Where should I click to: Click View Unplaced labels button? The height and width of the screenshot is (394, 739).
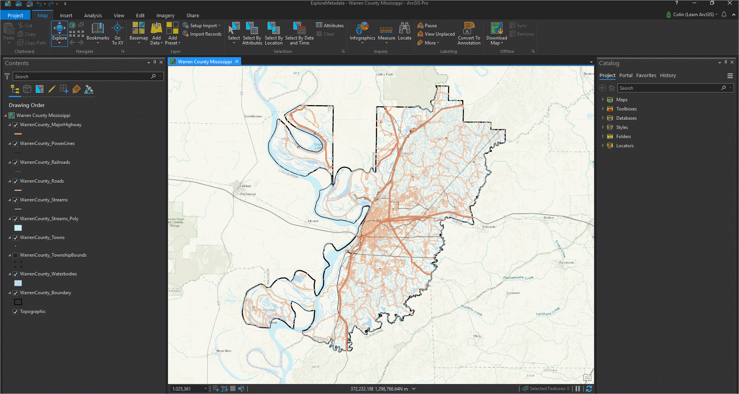coord(436,34)
